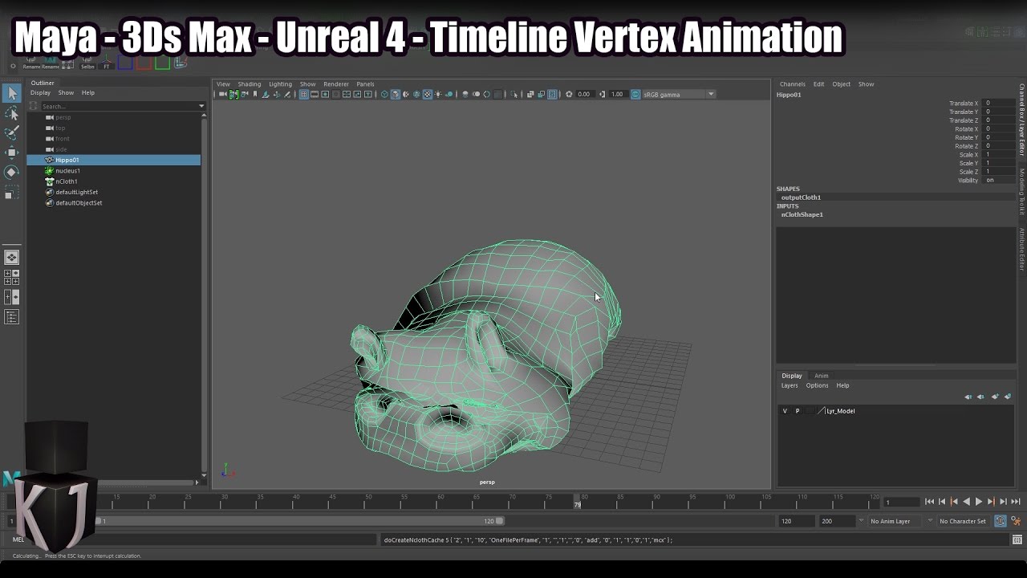Create new empty layer icon
The height and width of the screenshot is (578, 1027).
(995, 397)
